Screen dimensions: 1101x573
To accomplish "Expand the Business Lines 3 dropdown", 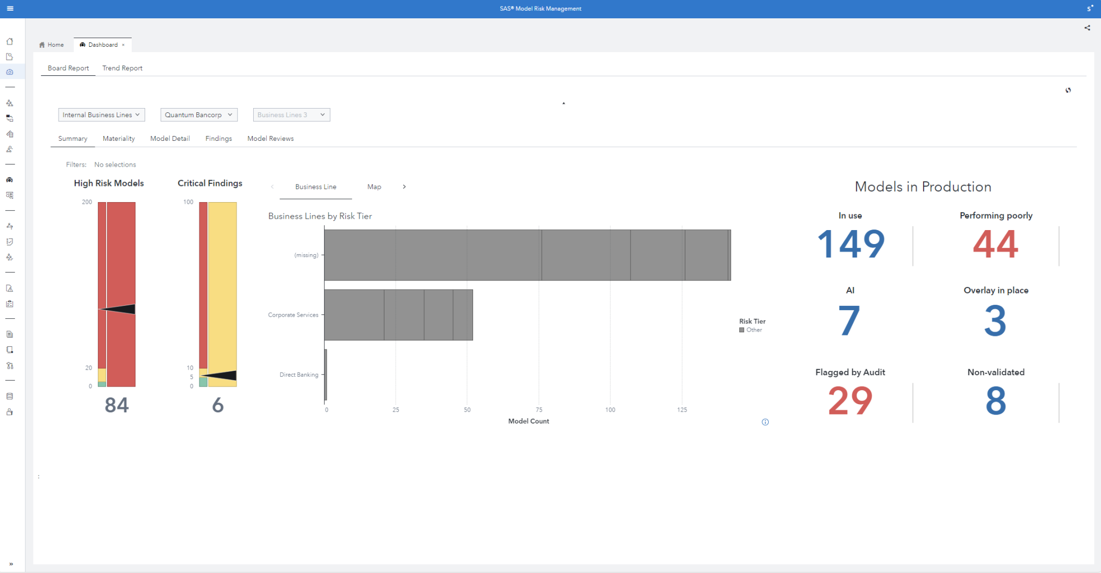I will coord(291,114).
